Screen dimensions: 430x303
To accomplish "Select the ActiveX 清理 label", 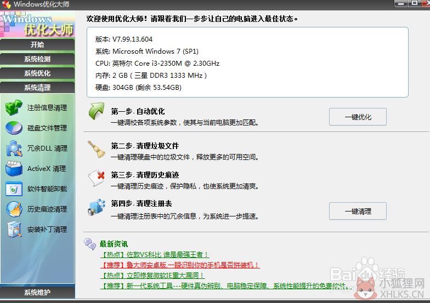I will [47, 169].
